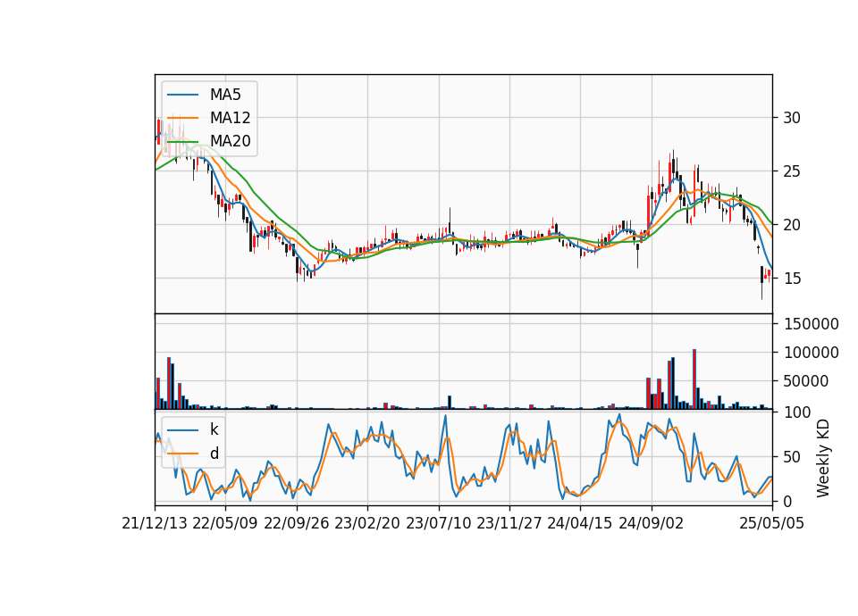Click the volume axis value 100000
Screen dimensions: 858x616
[x=812, y=353]
